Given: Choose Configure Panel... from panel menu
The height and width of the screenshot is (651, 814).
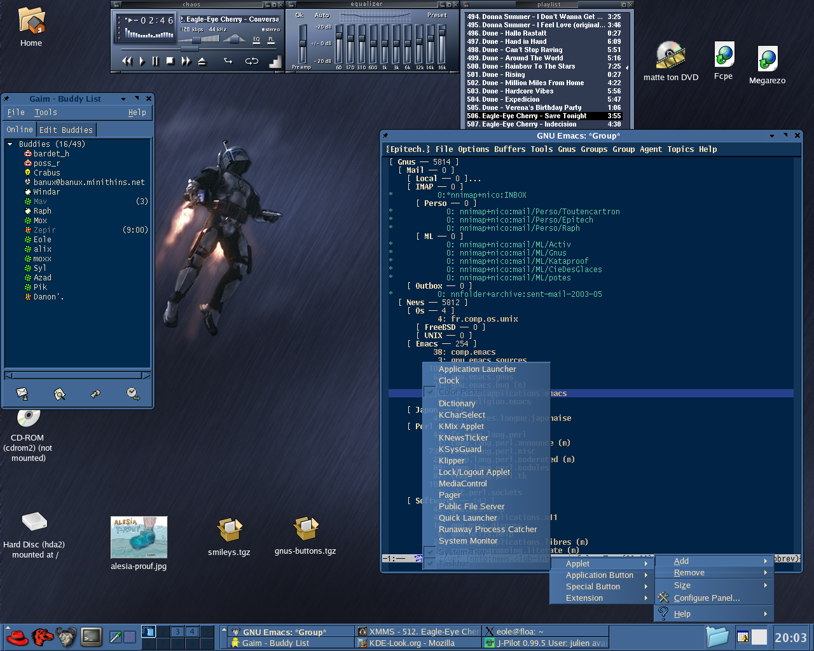Looking at the screenshot, I should (714, 598).
